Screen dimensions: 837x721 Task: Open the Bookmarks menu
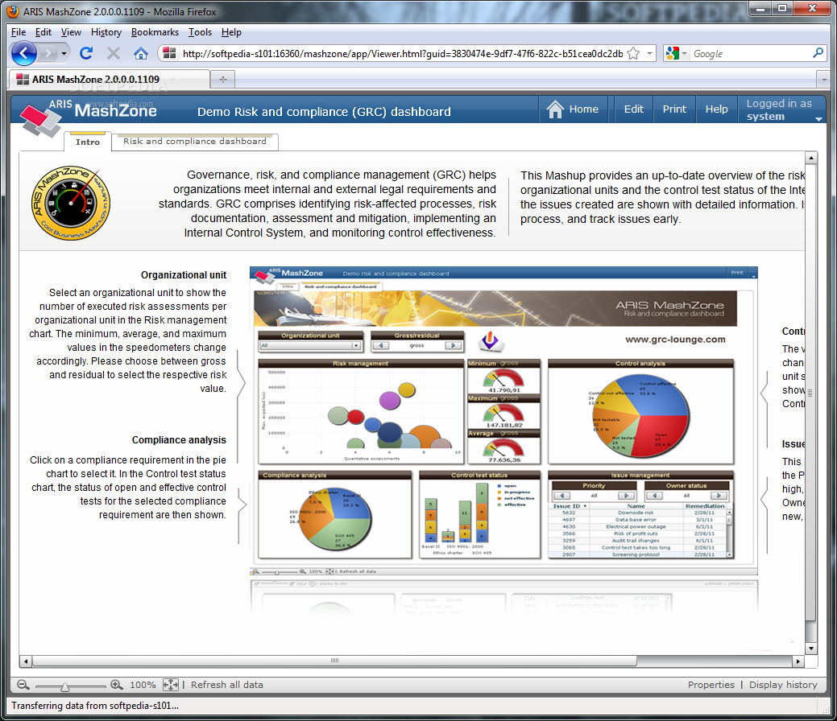pyautogui.click(x=155, y=32)
